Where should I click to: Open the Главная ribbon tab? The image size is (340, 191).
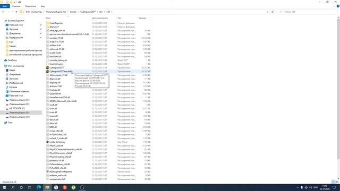(16, 6)
